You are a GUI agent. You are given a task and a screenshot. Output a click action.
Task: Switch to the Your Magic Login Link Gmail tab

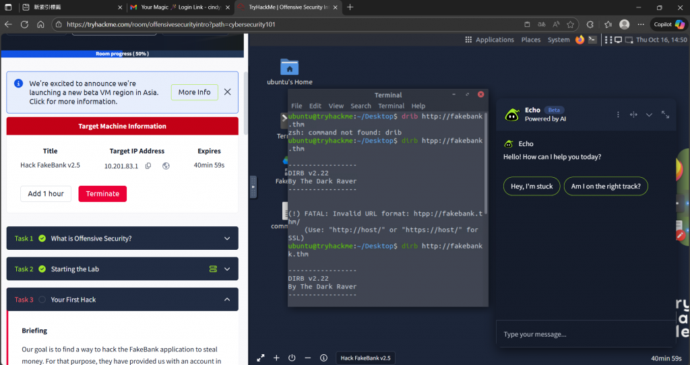pos(181,7)
